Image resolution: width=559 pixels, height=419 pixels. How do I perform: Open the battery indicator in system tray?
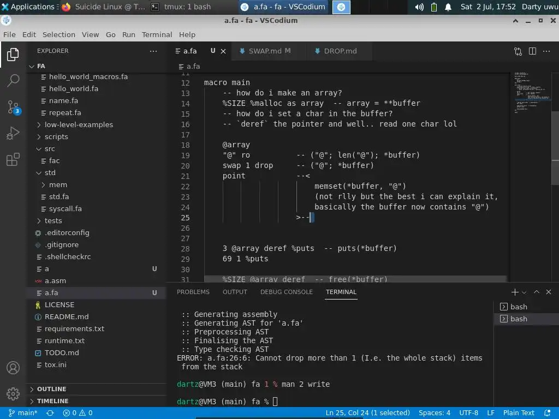(x=434, y=7)
